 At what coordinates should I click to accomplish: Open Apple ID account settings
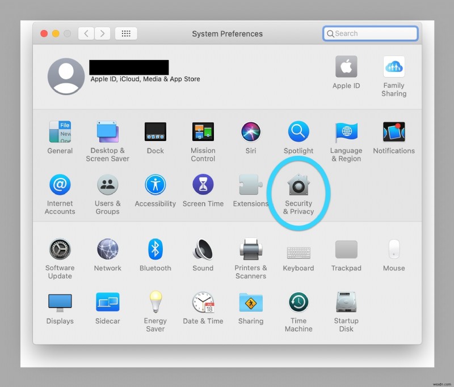point(346,68)
